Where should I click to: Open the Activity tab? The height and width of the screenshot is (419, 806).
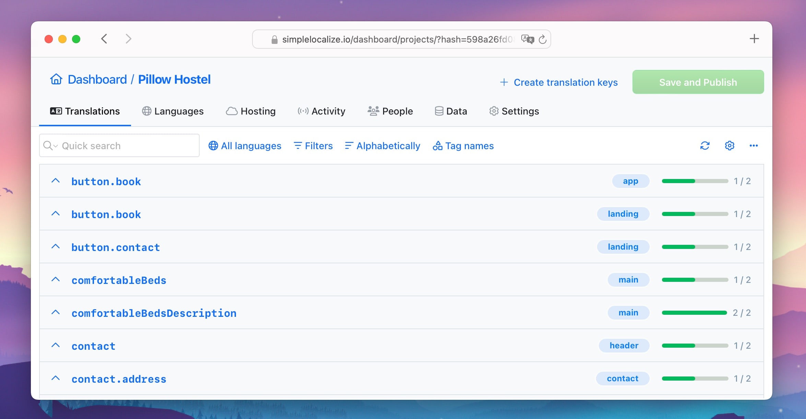tap(321, 111)
